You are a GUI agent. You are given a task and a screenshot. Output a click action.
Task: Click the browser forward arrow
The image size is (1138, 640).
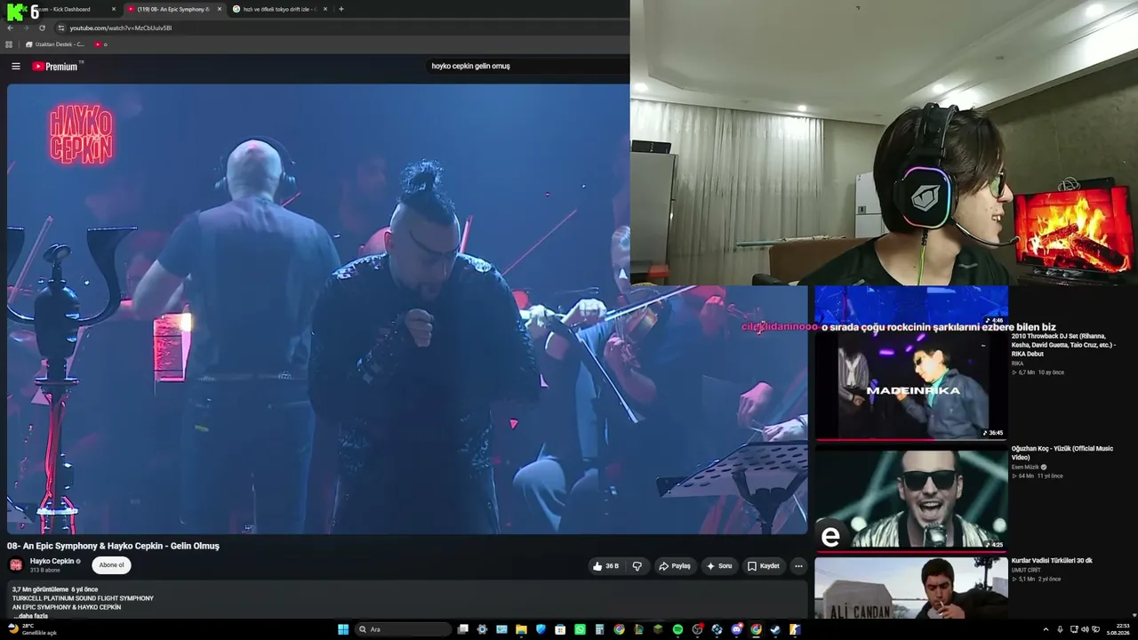tap(26, 28)
